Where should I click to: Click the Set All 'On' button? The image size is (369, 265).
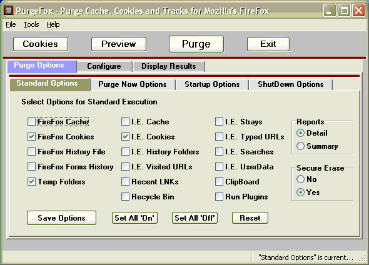[x=134, y=218]
